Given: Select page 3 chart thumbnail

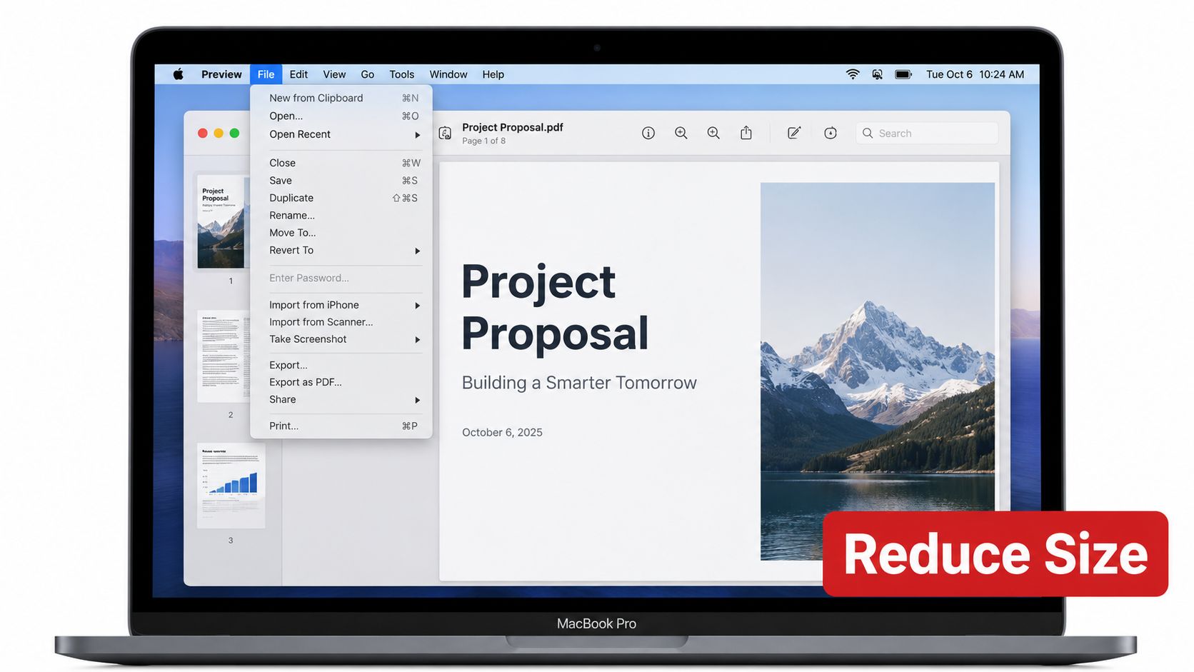Looking at the screenshot, I should pos(231,486).
